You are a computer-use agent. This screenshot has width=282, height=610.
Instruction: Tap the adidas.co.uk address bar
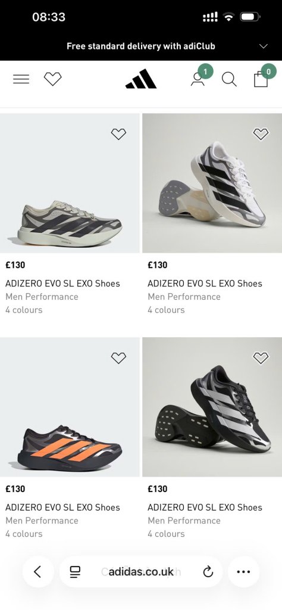(141, 571)
